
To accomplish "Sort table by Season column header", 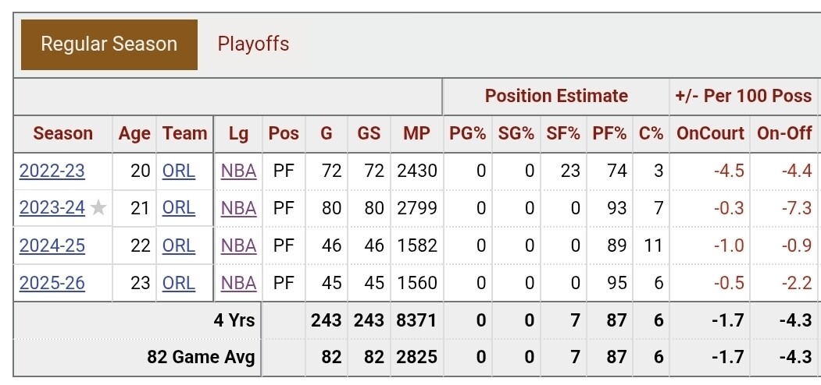I will point(63,133).
